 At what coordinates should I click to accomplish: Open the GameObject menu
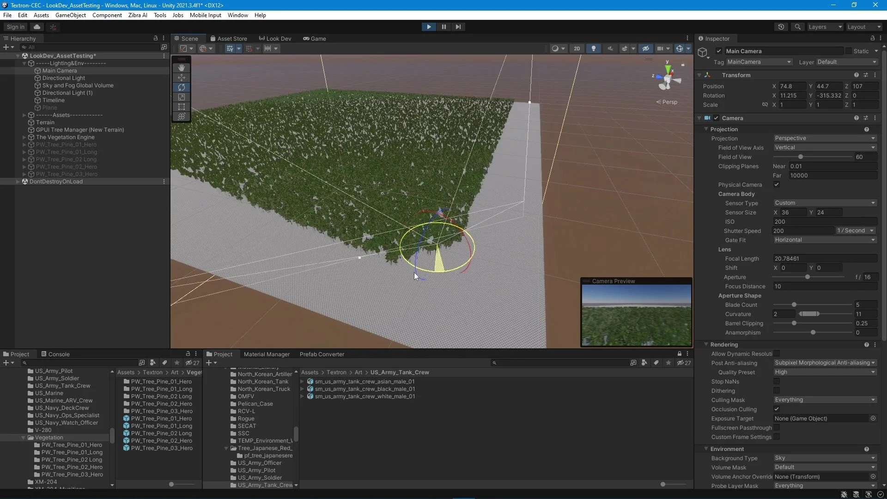tap(70, 15)
